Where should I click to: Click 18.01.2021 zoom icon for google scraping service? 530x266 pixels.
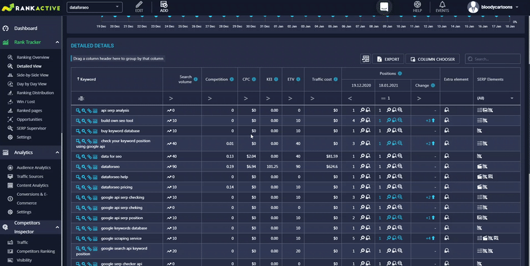(400, 238)
